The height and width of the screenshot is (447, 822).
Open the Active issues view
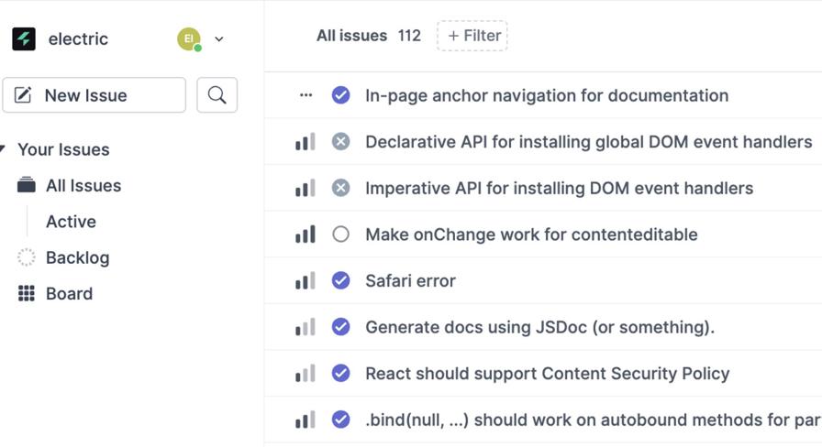71,222
